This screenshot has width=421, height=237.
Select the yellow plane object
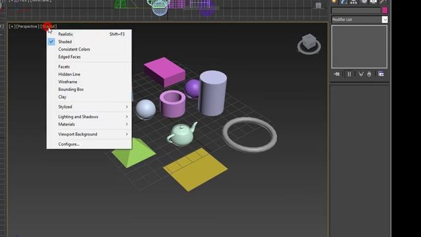(195, 170)
